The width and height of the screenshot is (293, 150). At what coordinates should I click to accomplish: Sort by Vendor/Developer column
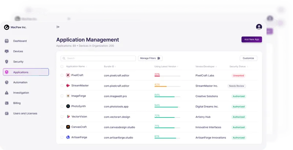coord(206,67)
